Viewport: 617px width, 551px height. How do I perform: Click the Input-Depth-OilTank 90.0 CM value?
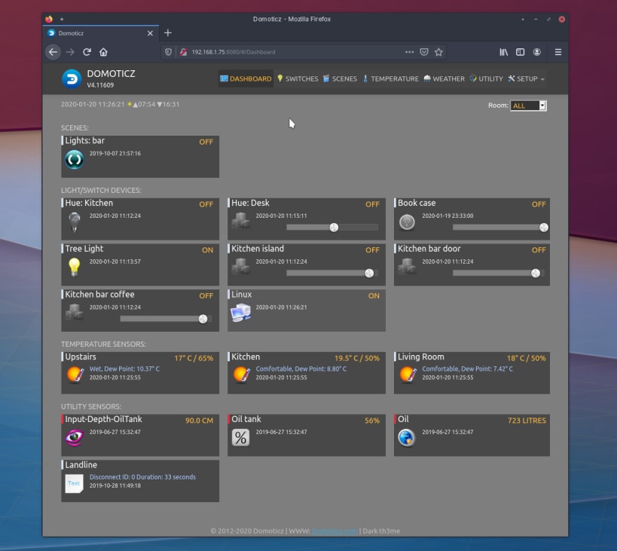pyautogui.click(x=200, y=421)
